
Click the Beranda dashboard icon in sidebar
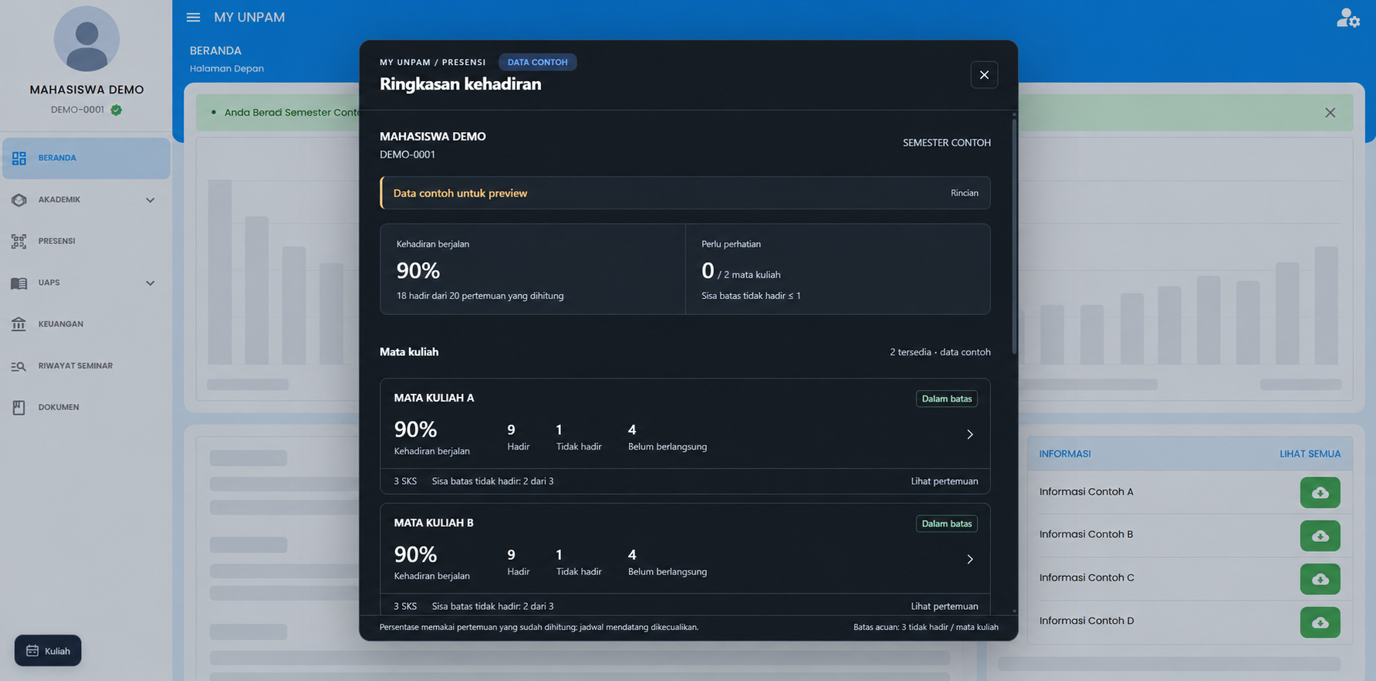coord(19,158)
